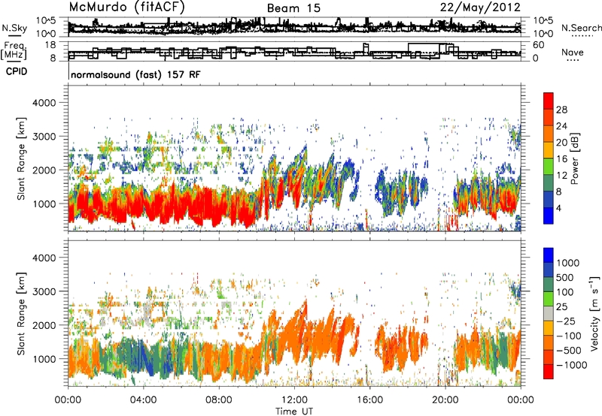Click the 18 tick on the frequency axis
Screen dimensions: 602x416
(x=51, y=45)
